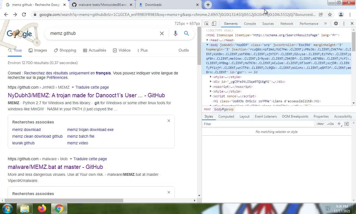Go back to the previous page in Chrome
This screenshot has height=214, width=356.
click(x=6, y=14)
